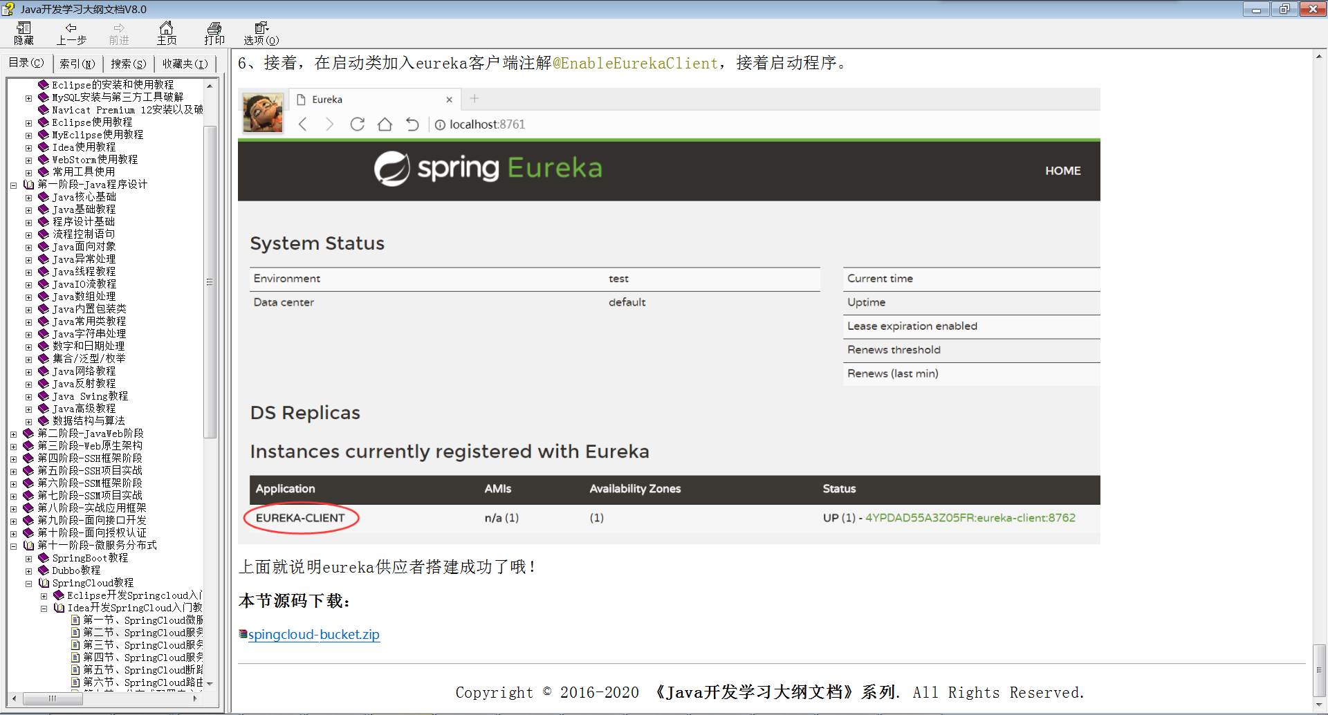Click the navigation pane horizontal scrollbar thumb
The width and height of the screenshot is (1328, 715).
click(53, 698)
